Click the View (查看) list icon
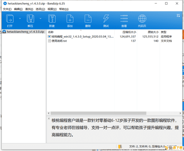The height and width of the screenshot is (151, 184). [x=124, y=19]
